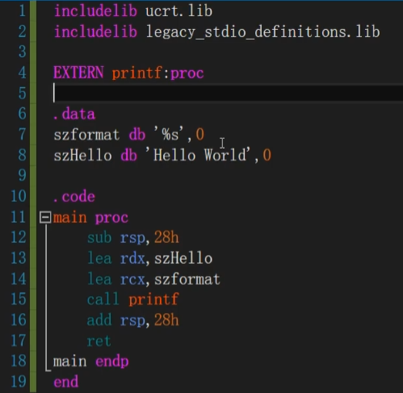Click '28h' operand on line 12
Screen dimensions: 403x393
[166, 238]
